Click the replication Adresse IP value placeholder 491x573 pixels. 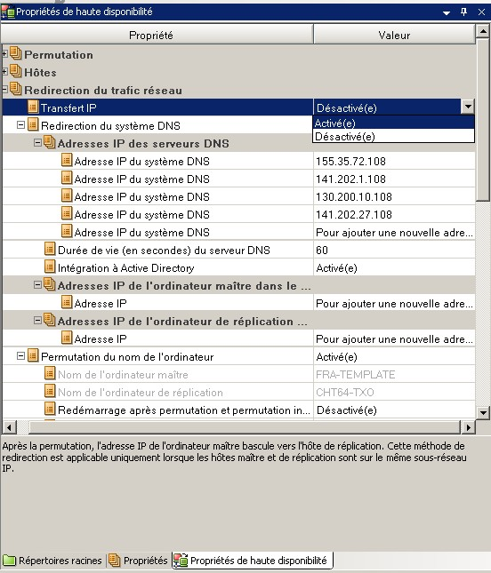pyautogui.click(x=394, y=338)
